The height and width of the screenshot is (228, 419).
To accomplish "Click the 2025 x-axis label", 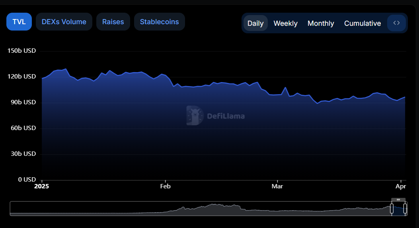I will point(42,186).
